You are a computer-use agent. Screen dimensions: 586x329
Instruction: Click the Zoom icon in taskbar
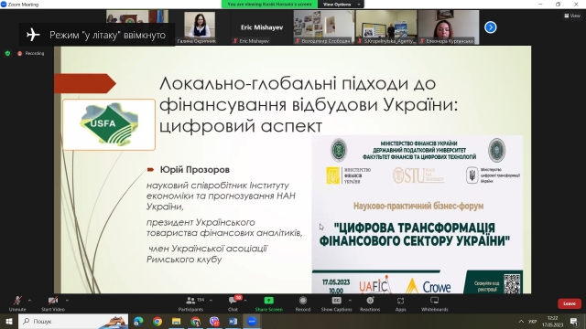point(252,321)
